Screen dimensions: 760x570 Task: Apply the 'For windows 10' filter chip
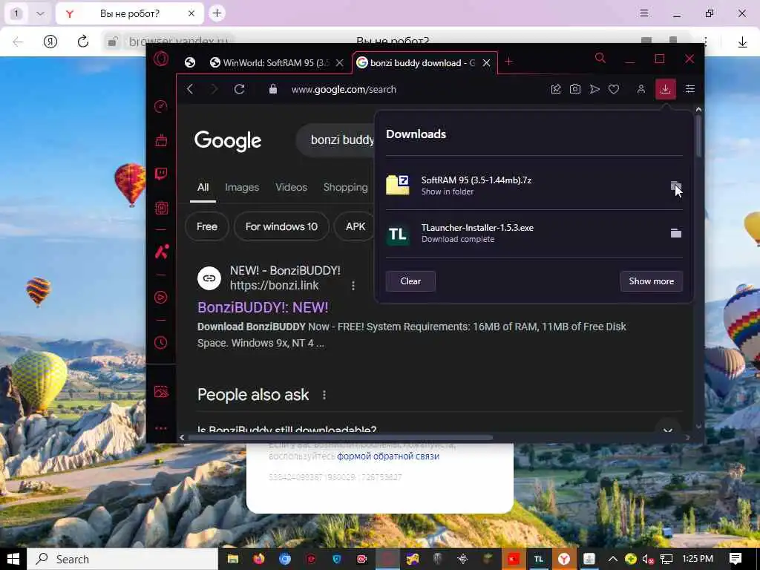click(281, 226)
